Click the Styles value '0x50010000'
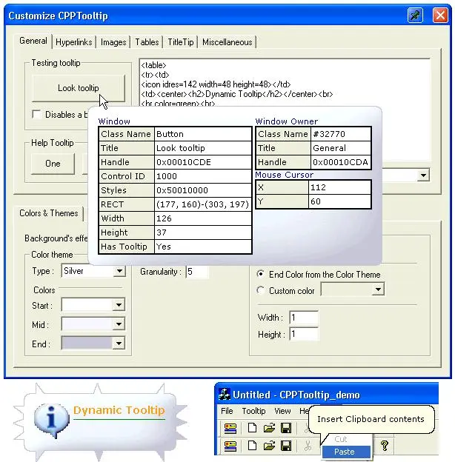The height and width of the screenshot is (462, 455). click(x=203, y=190)
